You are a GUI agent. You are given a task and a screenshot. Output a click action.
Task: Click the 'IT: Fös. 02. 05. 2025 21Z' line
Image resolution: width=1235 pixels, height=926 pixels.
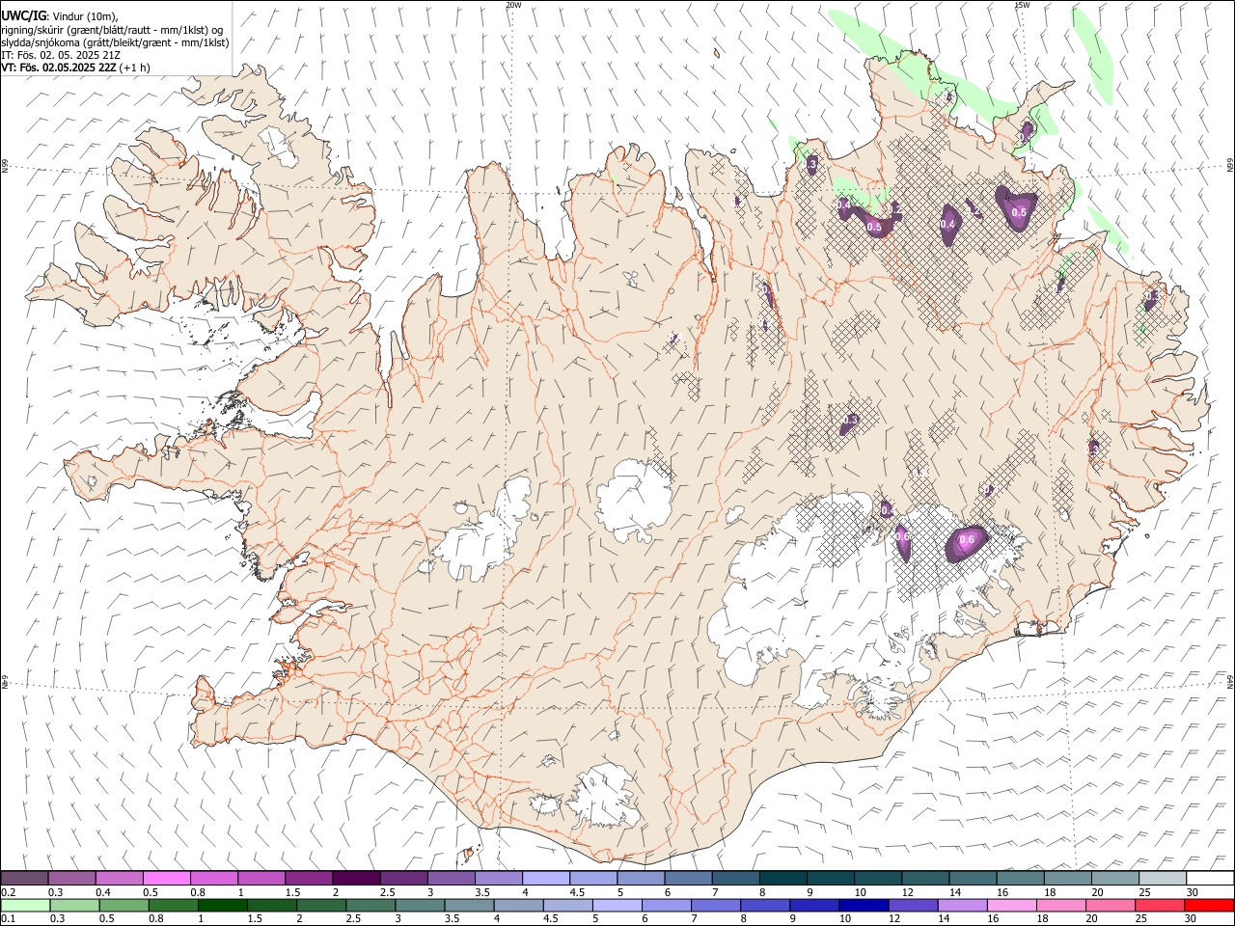(x=61, y=55)
